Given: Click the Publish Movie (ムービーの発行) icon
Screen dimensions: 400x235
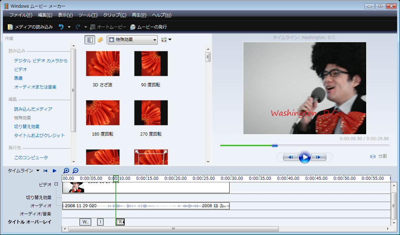Looking at the screenshot, I should [133, 27].
